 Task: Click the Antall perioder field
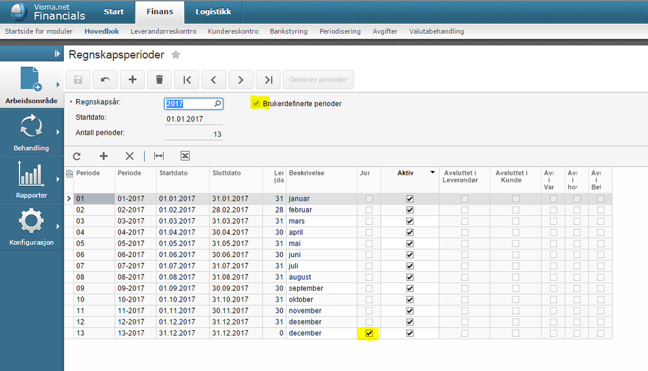coord(193,134)
